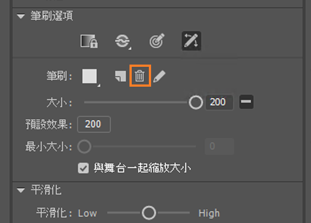Click the 筆刷選項 section header title
This screenshot has width=311, height=223.
pos(52,16)
